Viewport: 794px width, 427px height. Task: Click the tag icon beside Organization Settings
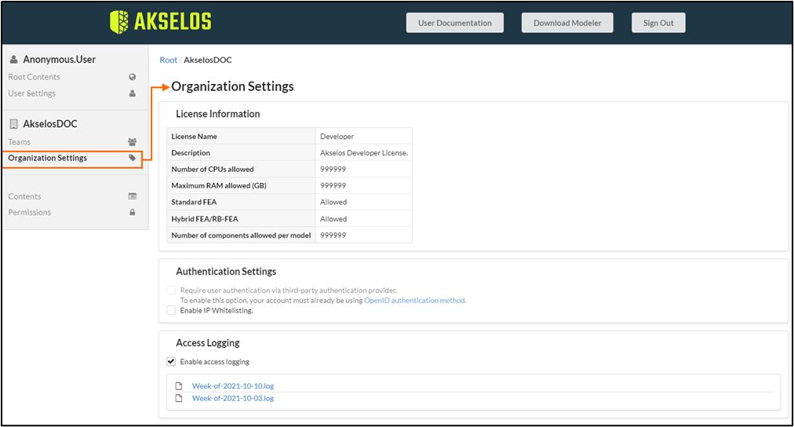[x=132, y=158]
